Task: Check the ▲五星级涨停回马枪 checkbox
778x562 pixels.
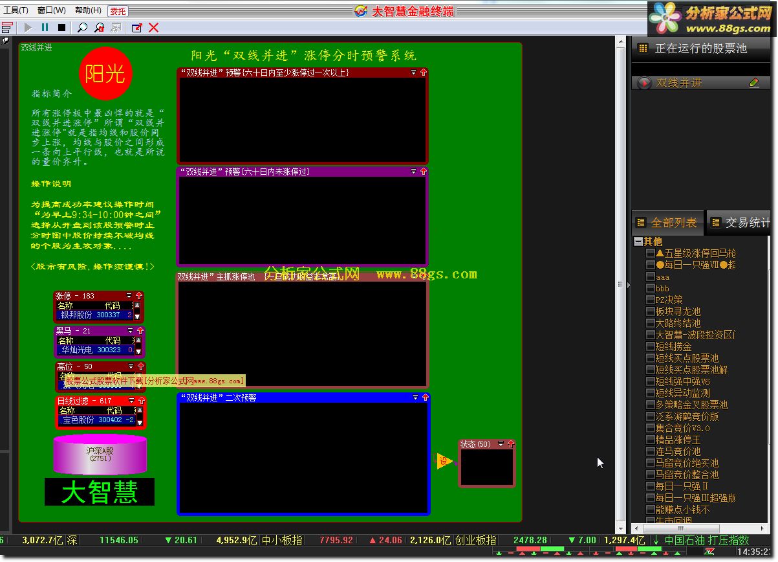Action: (651, 253)
